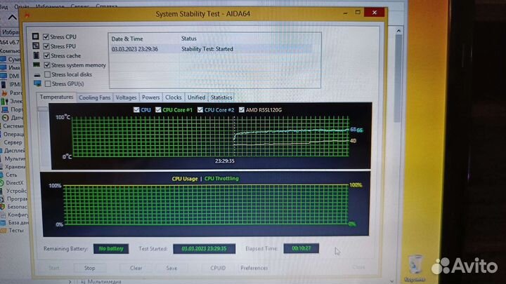Select DirectX in the sidebar tree
The width and height of the screenshot is (506, 284).
(x=15, y=183)
